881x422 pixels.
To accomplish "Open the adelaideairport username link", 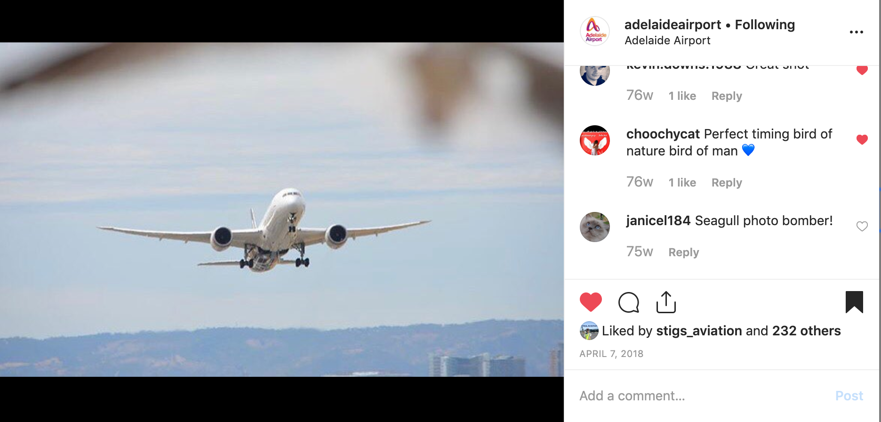I will click(x=673, y=24).
